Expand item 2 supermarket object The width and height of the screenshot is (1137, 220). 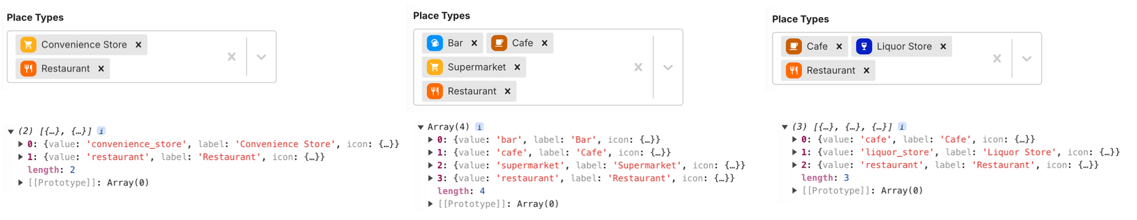(x=431, y=165)
